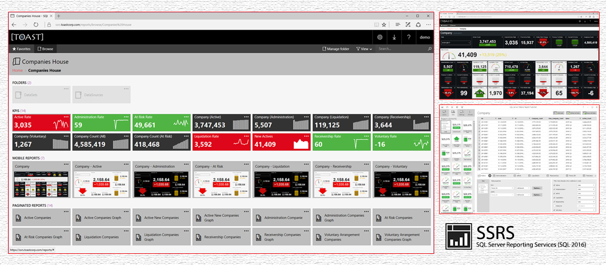The image size is (606, 265).
Task: Toggle Active checkbox in Report Publisher filter list
Action: [x=554, y=185]
